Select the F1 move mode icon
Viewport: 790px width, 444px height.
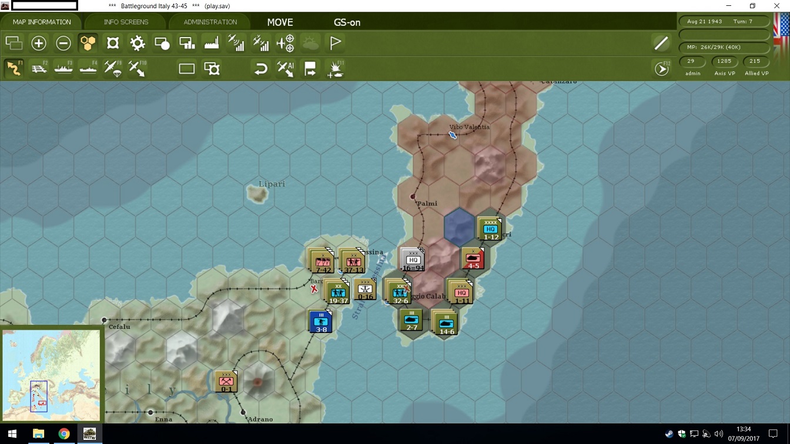click(14, 69)
